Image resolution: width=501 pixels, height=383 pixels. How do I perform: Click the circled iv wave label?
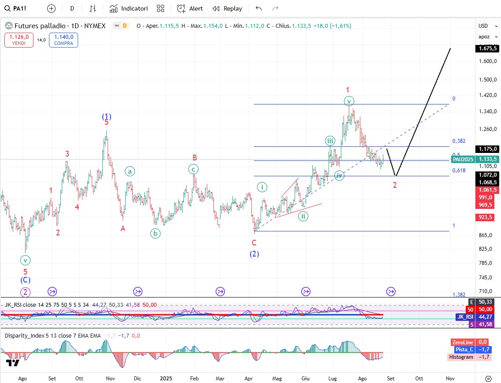pos(339,175)
